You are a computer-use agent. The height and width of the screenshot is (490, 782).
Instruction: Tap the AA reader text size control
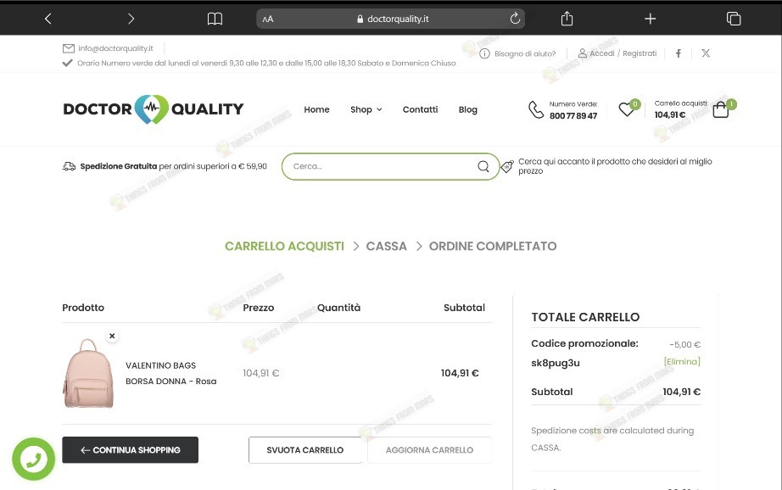(x=268, y=19)
